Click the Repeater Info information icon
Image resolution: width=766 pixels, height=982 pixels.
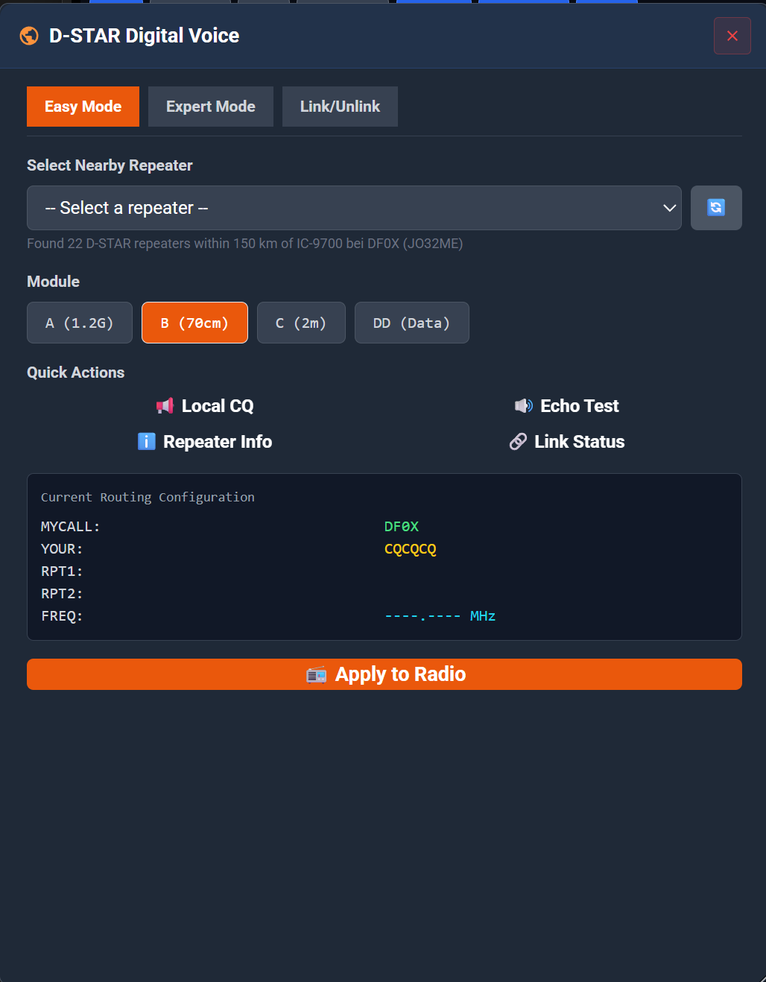(146, 441)
